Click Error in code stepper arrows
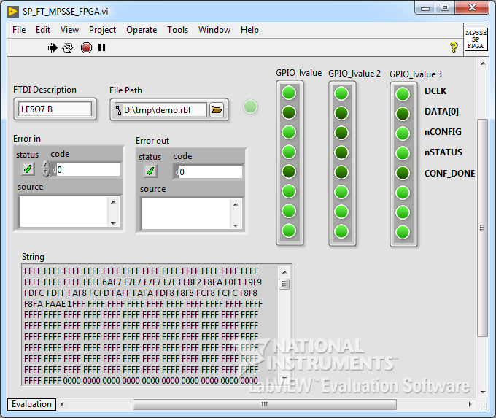This screenshot has height=418, width=496. pos(46,169)
